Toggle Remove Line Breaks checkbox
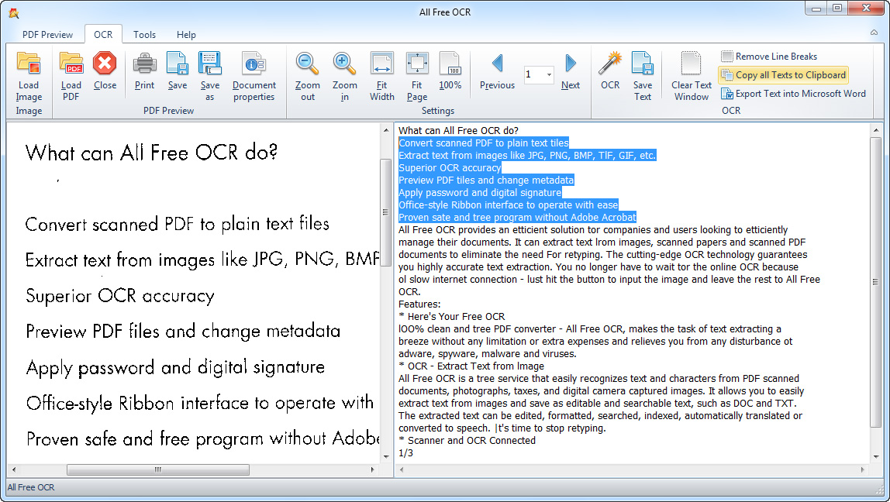The width and height of the screenshot is (890, 502). tap(727, 56)
